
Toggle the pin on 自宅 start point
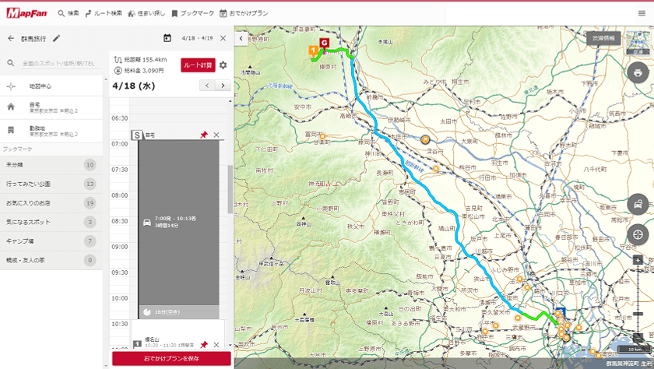204,135
